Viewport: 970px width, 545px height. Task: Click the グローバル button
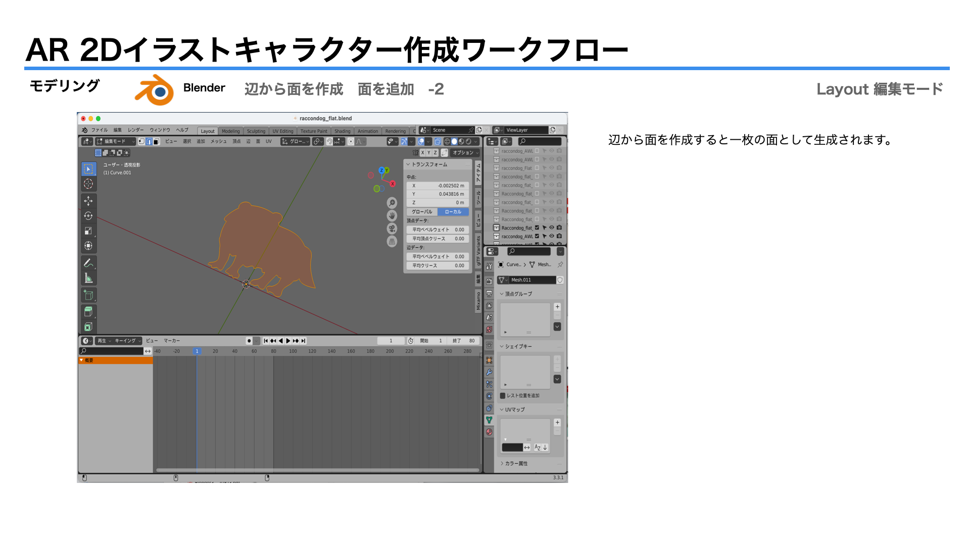(x=422, y=212)
